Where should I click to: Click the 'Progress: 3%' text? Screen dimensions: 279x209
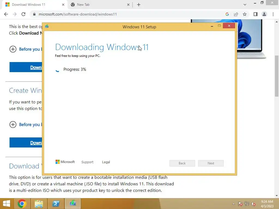(75, 69)
